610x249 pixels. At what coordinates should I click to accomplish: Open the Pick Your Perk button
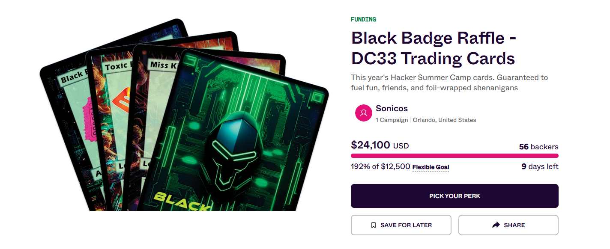tap(455, 196)
